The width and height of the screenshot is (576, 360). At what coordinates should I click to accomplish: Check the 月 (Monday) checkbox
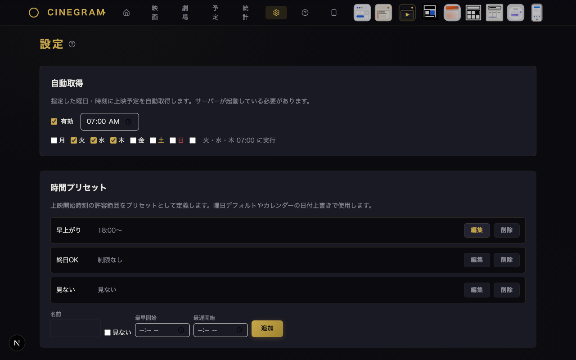54,140
